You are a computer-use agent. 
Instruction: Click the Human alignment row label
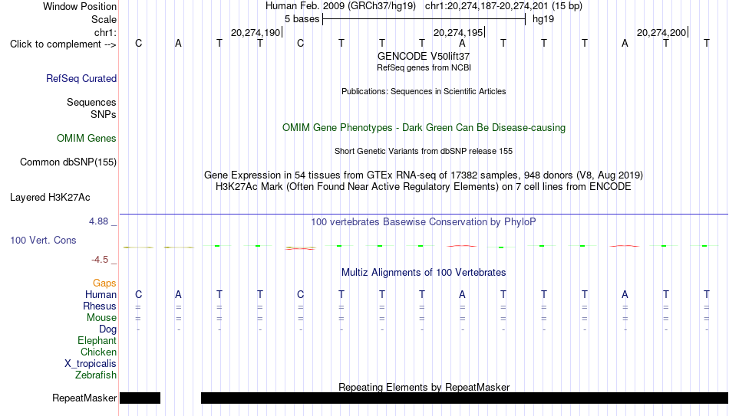(x=101, y=295)
